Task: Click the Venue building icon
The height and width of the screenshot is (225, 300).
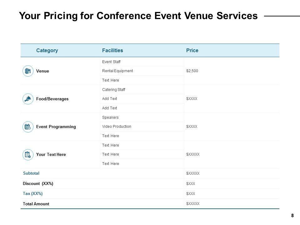Action: click(x=28, y=71)
